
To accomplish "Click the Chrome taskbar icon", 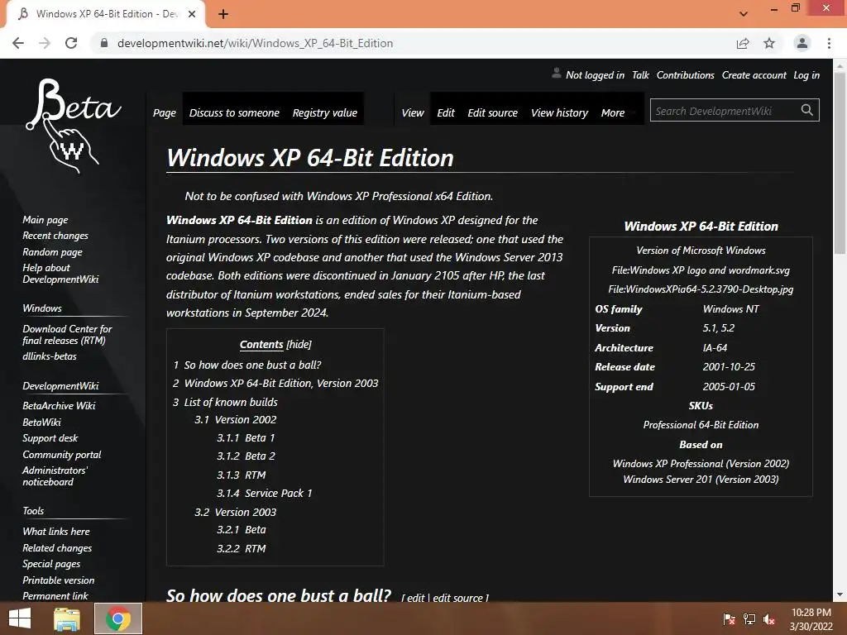I will [118, 618].
